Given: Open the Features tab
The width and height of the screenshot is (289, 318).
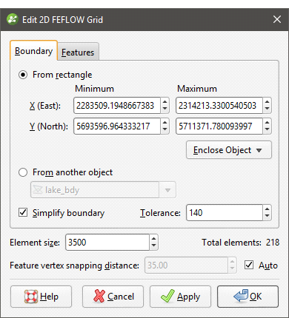Looking at the screenshot, I should point(78,53).
